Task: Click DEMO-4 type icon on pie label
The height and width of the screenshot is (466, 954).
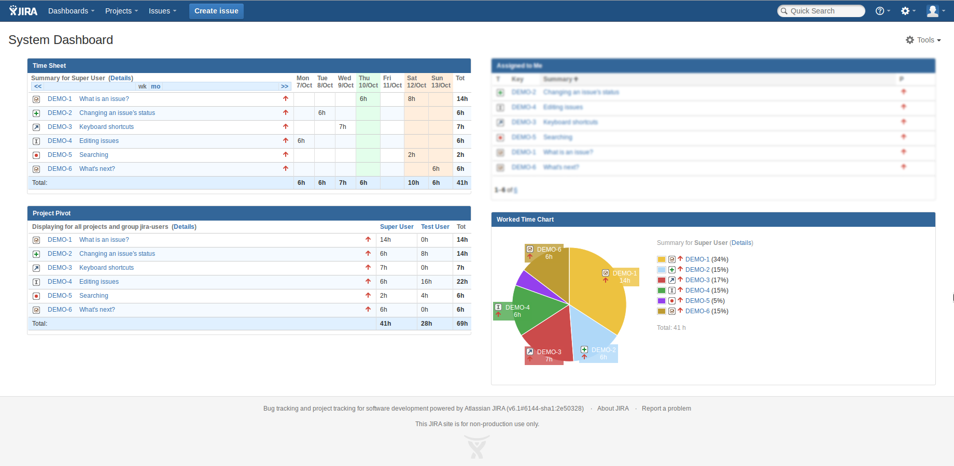Action: click(498, 307)
